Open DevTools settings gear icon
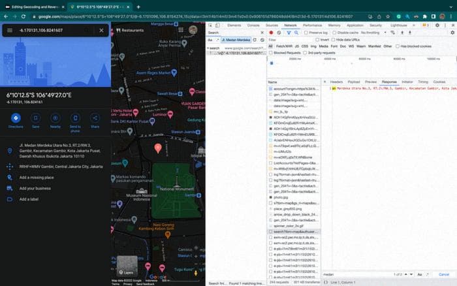The image size is (457, 286). click(x=437, y=25)
